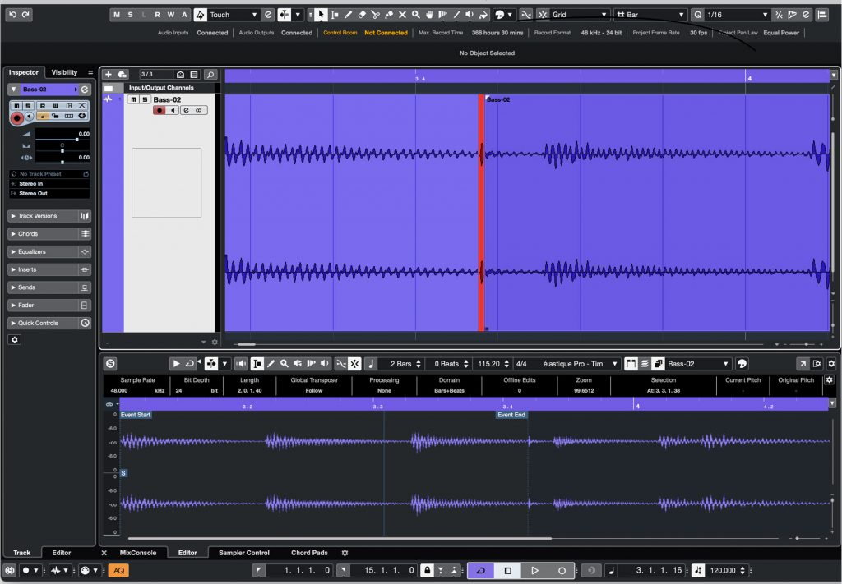Open the automation panel icon beside Touch

pyautogui.click(x=268, y=15)
